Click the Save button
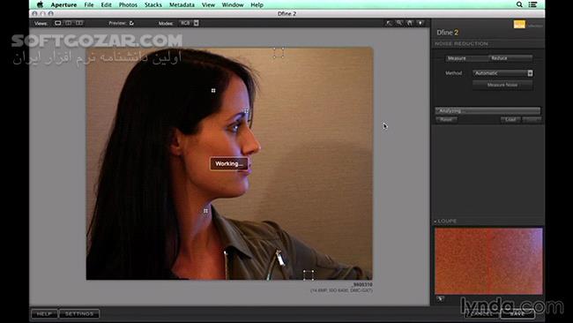This screenshot has height=323, width=573. pyautogui.click(x=517, y=314)
